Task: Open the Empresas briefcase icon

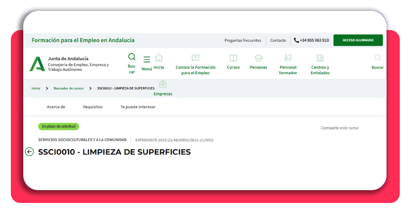Action: point(163,84)
